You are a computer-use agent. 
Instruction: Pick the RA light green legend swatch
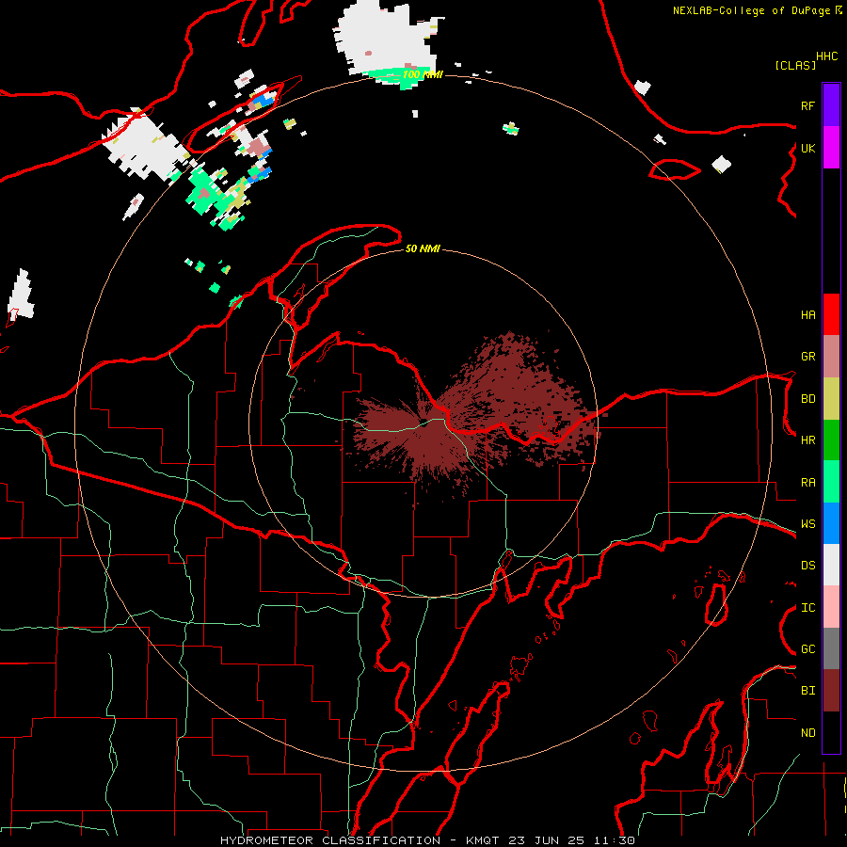tap(831, 482)
